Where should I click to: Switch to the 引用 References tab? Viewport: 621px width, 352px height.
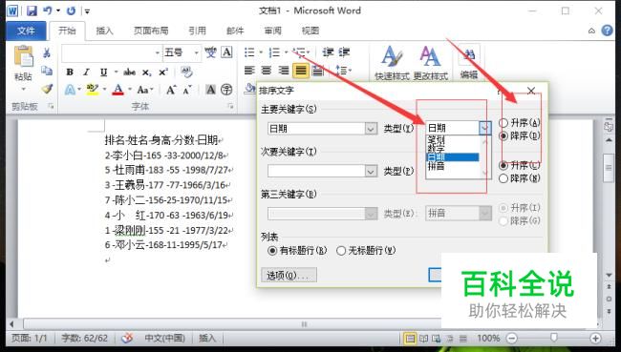[197, 31]
